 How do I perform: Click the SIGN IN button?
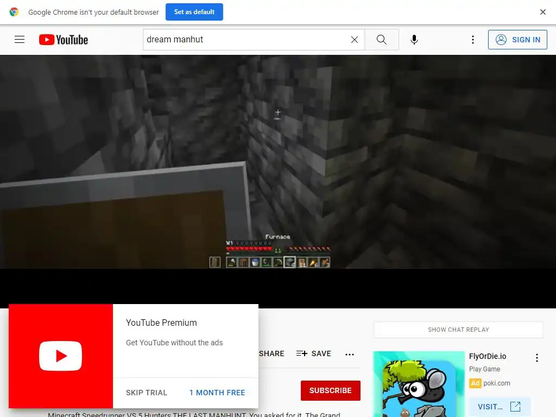pyautogui.click(x=517, y=39)
